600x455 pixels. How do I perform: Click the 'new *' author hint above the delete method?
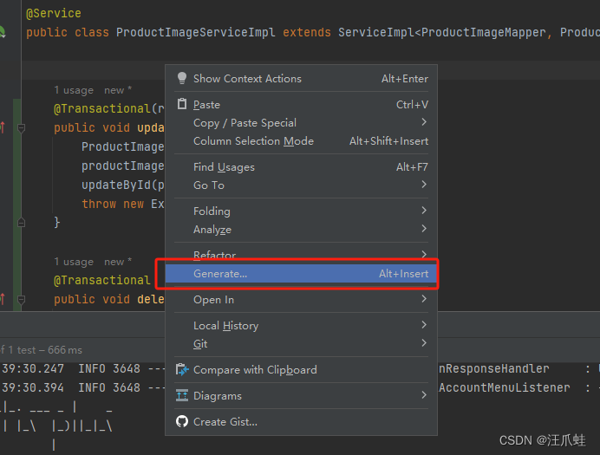[x=118, y=262]
